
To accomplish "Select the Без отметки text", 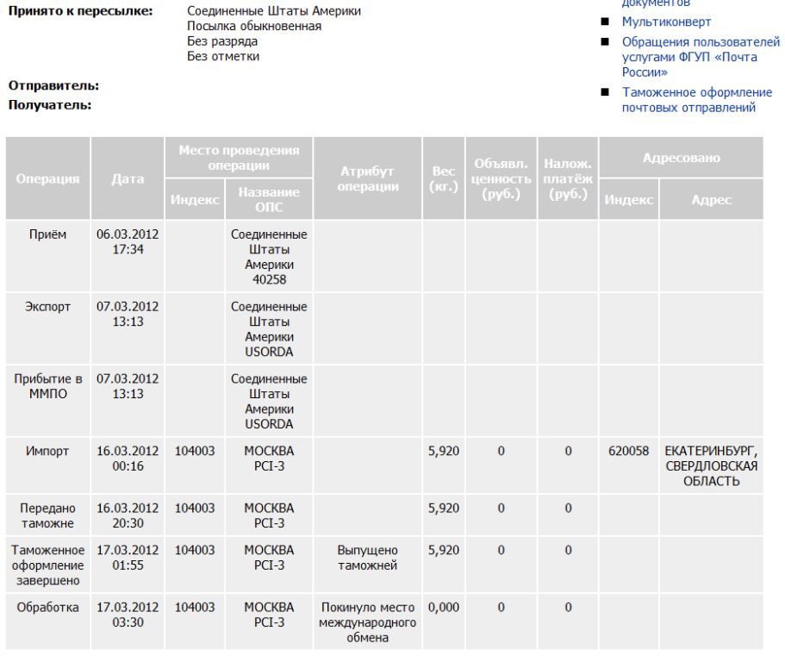I will coord(223,56).
